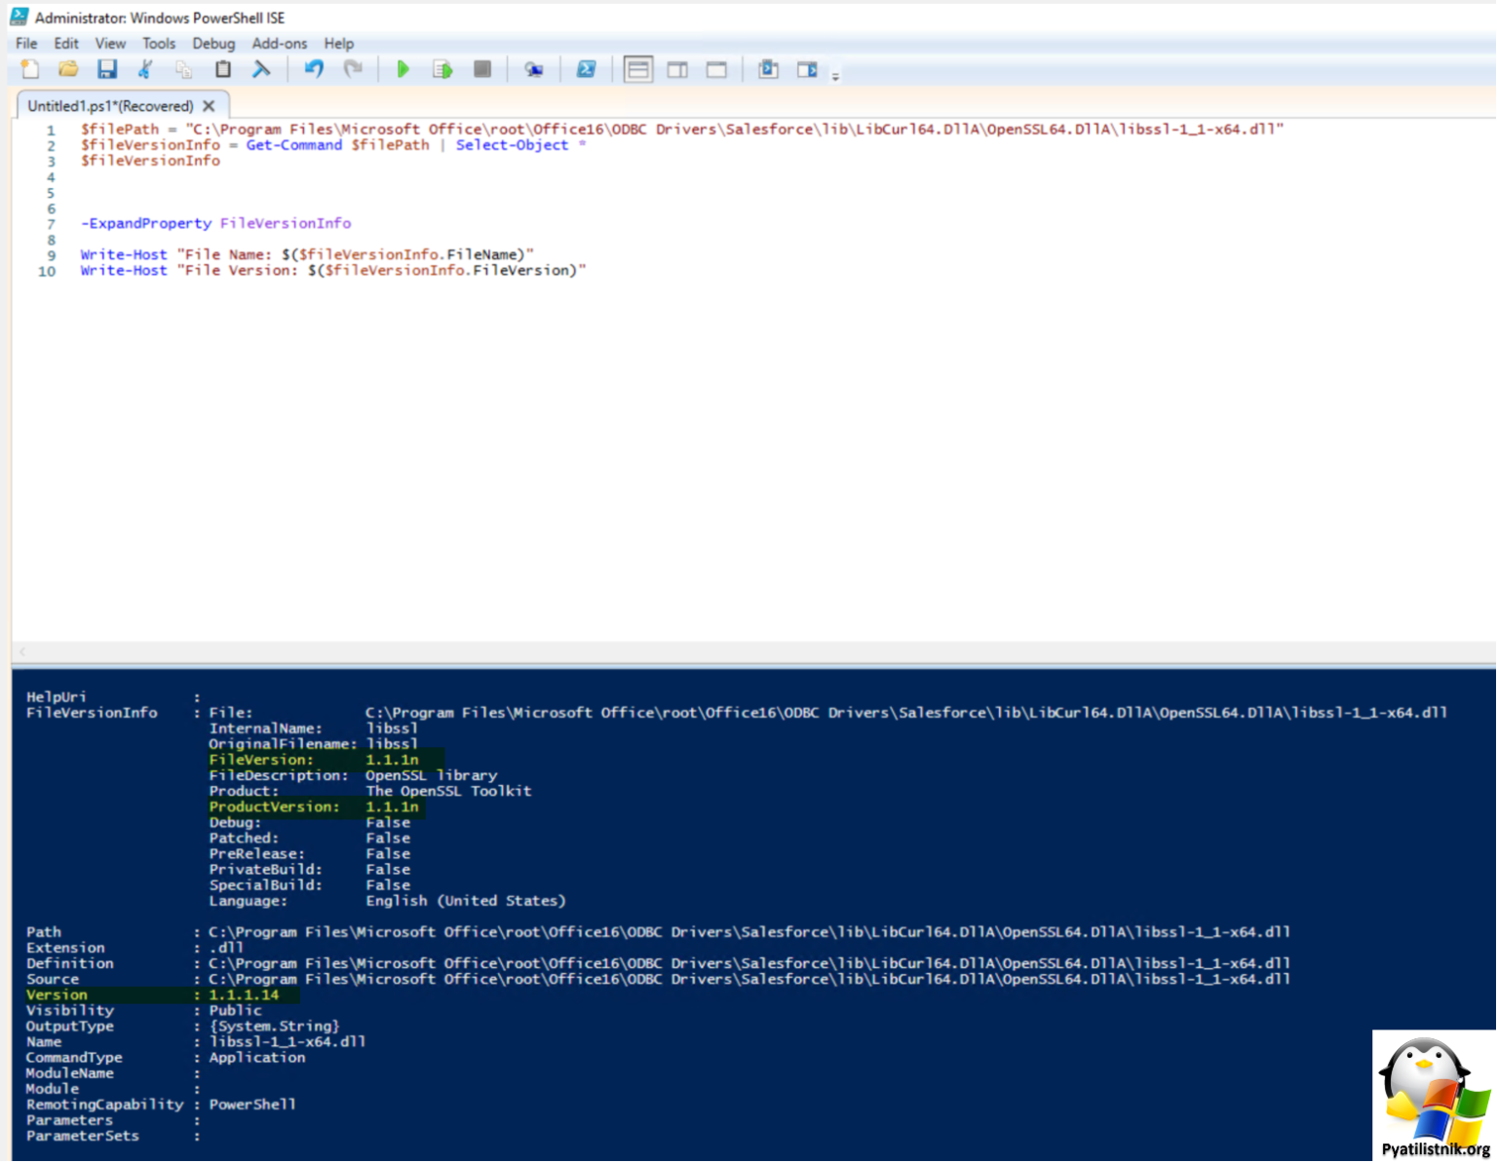This screenshot has width=1497, height=1162.
Task: Open the Debug menu
Action: click(213, 44)
